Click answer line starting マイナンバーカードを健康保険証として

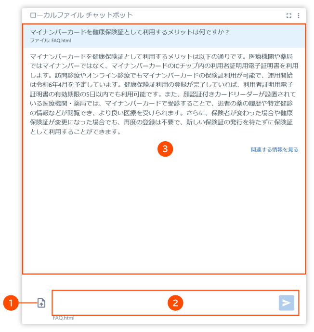[x=161, y=56]
